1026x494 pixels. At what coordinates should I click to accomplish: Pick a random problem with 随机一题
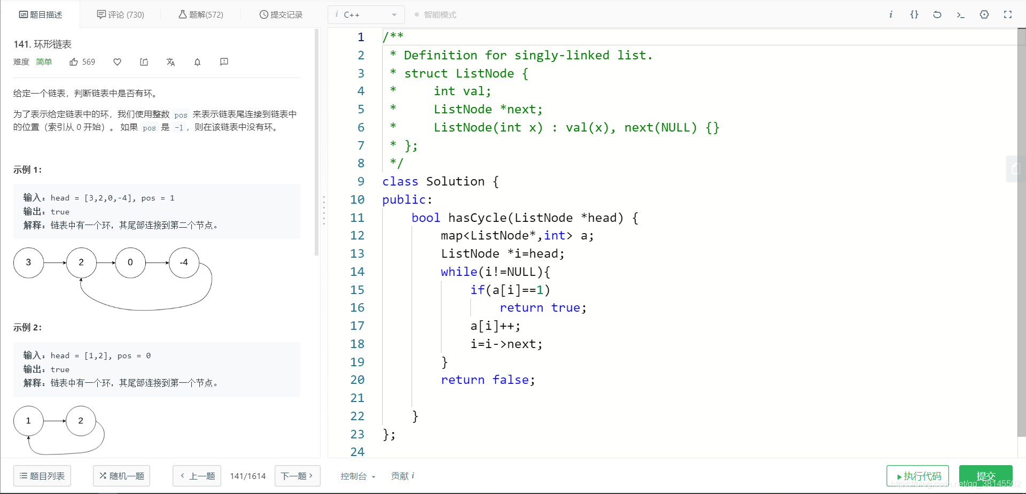pyautogui.click(x=121, y=476)
